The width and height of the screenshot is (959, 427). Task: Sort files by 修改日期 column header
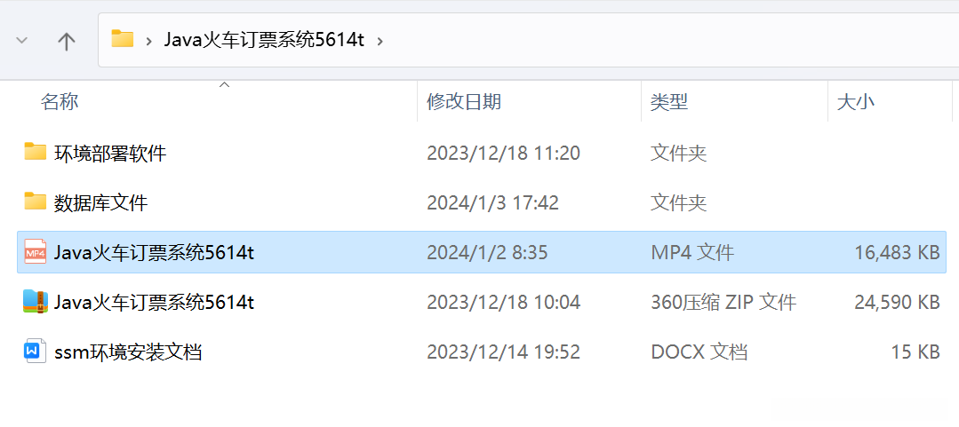point(464,101)
